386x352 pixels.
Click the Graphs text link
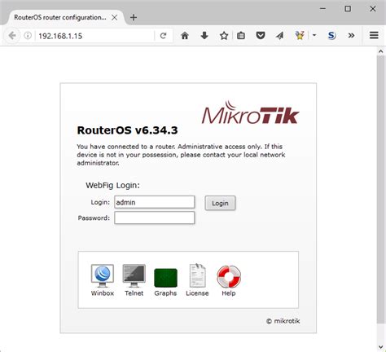pyautogui.click(x=165, y=293)
